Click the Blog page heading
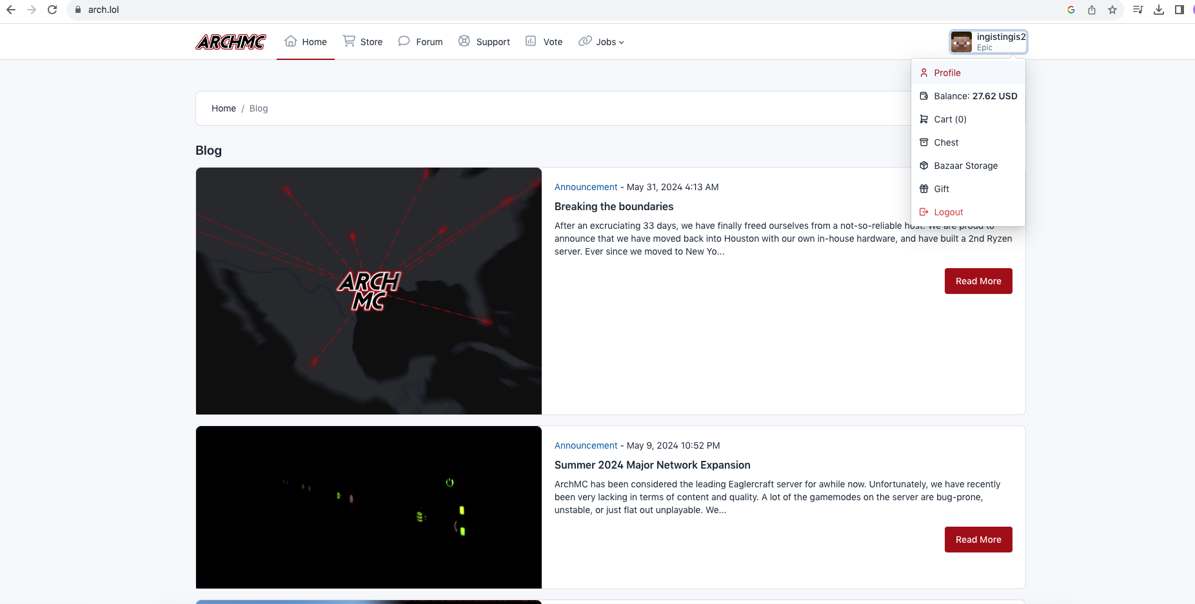This screenshot has height=604, width=1195. (x=208, y=150)
